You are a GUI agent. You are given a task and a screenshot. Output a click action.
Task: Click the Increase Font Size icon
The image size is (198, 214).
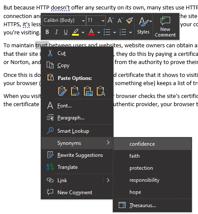(111, 20)
